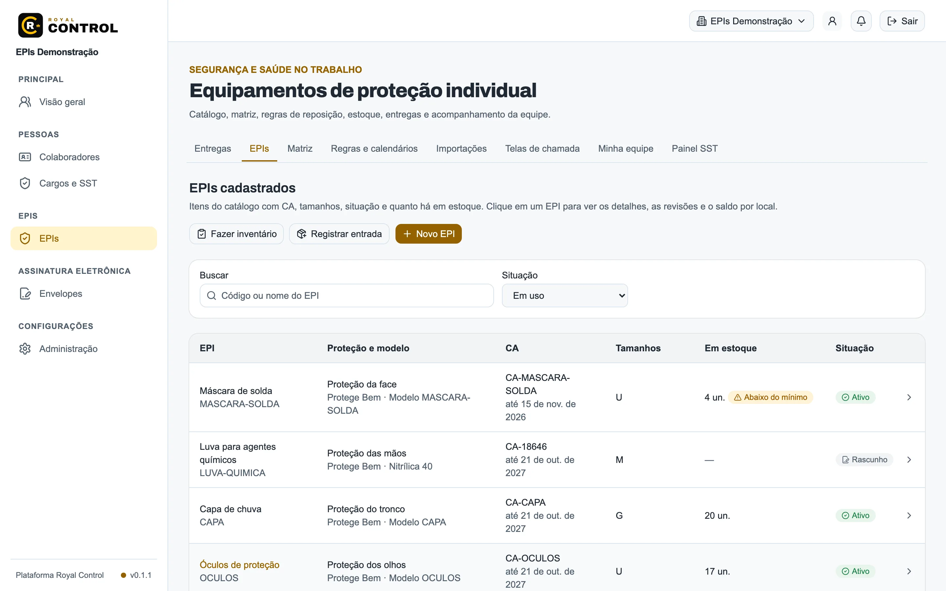Image resolution: width=946 pixels, height=591 pixels.
Task: Open the Painel SST tab
Action: click(695, 148)
